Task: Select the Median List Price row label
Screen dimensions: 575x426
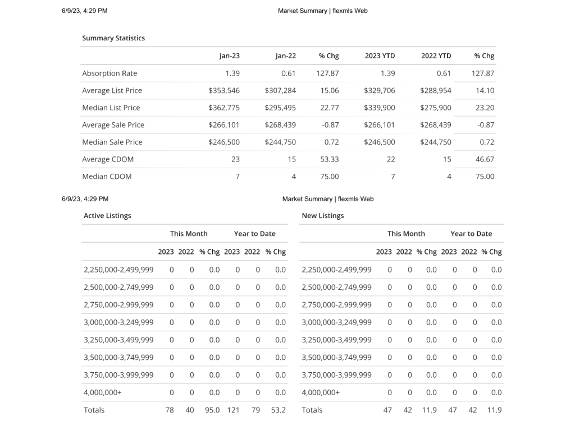Action: [x=111, y=108]
